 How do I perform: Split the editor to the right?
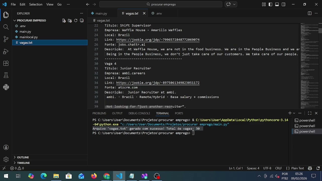pyautogui.click(x=310, y=13)
